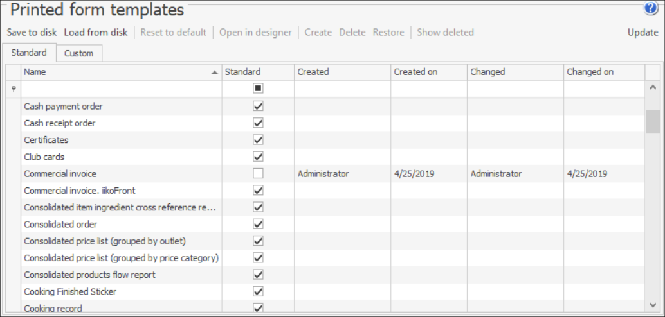The width and height of the screenshot is (665, 317).
Task: Click the Name column sort arrow
Action: 215,73
